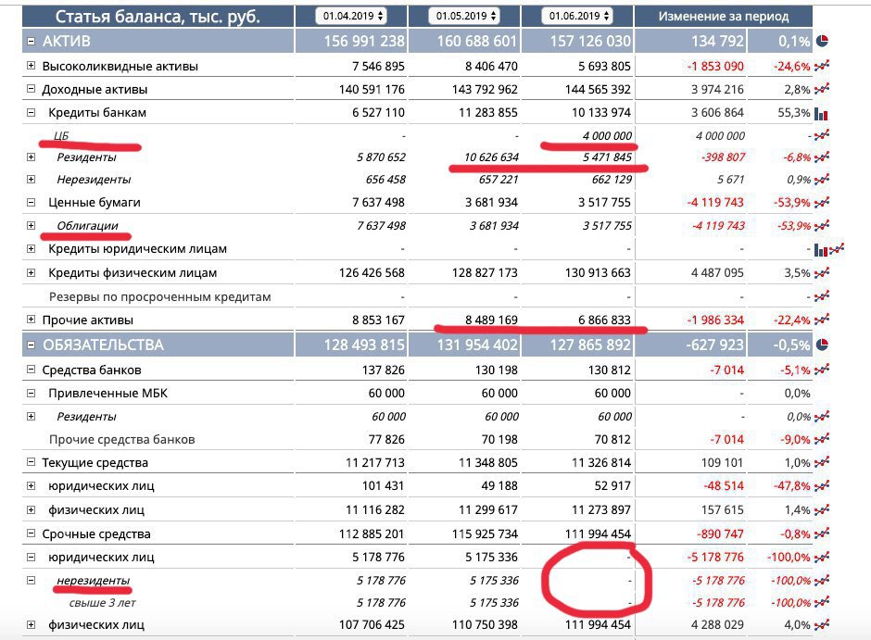This screenshot has width=871, height=640.
Task: Open trend chart for свыше 3 лет row
Action: coord(822,602)
